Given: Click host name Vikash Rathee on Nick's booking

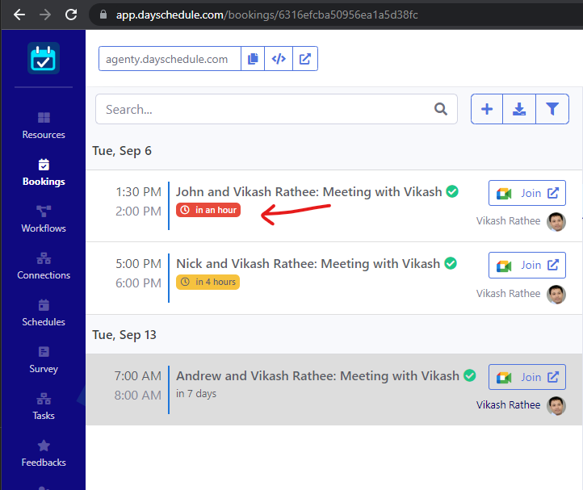Looking at the screenshot, I should click(x=508, y=293).
